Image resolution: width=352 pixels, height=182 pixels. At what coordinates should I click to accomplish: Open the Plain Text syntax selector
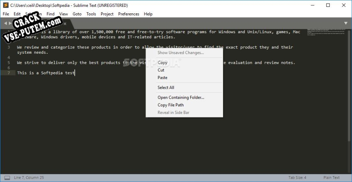(331, 178)
